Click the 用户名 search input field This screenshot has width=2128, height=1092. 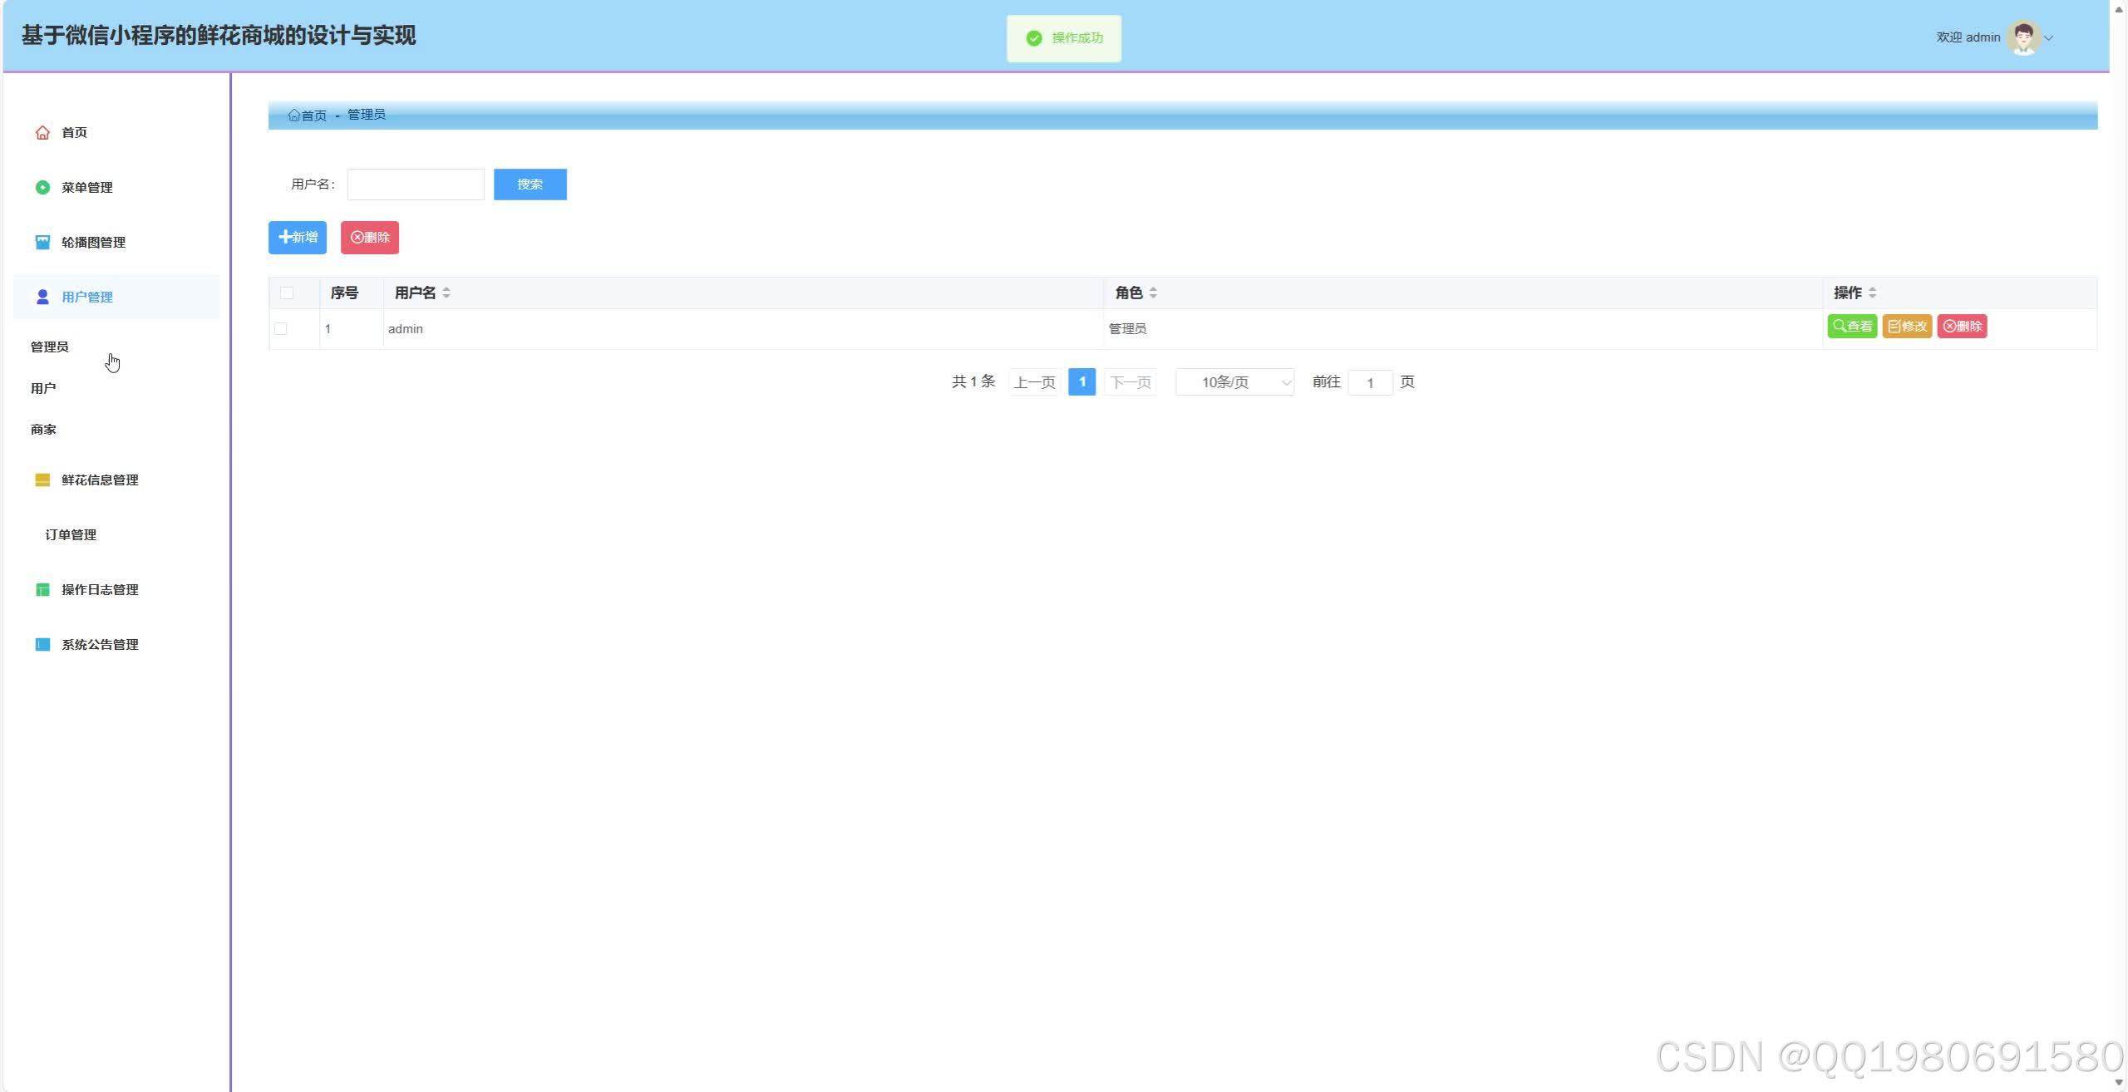pyautogui.click(x=416, y=184)
